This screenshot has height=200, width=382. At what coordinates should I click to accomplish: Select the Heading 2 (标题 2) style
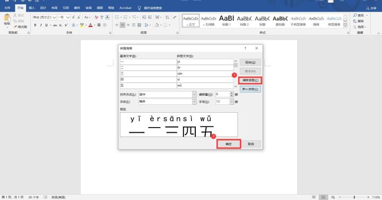(245, 21)
